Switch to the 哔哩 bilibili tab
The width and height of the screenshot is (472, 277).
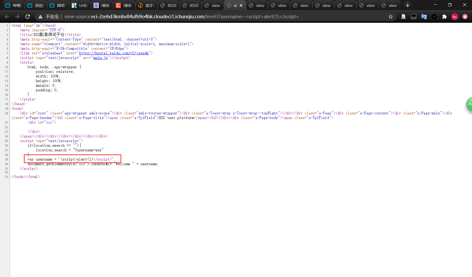(14, 5)
